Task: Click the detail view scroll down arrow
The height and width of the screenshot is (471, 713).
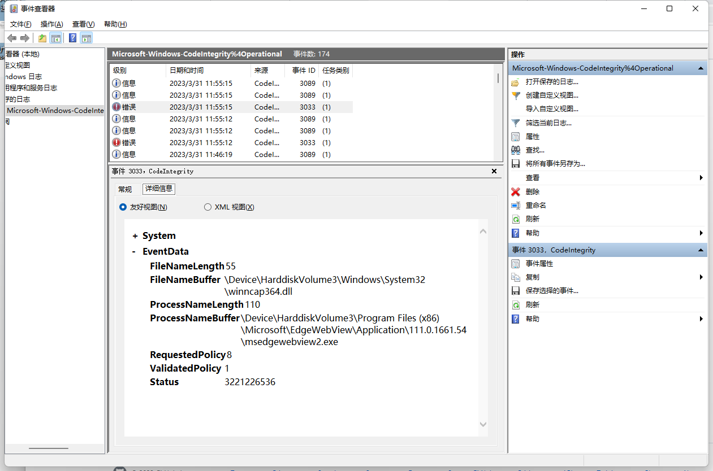Action: click(x=483, y=424)
